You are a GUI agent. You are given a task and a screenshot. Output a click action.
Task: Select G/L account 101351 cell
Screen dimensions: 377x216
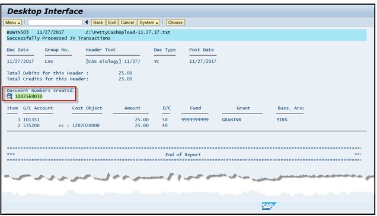click(x=31, y=120)
